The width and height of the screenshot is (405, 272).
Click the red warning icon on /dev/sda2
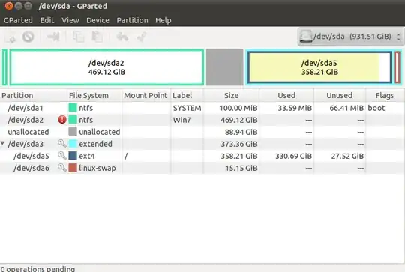[62, 120]
